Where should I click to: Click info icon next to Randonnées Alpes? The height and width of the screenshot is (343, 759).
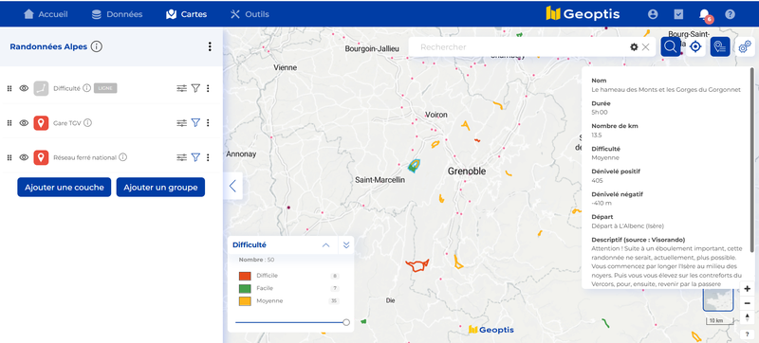97,46
